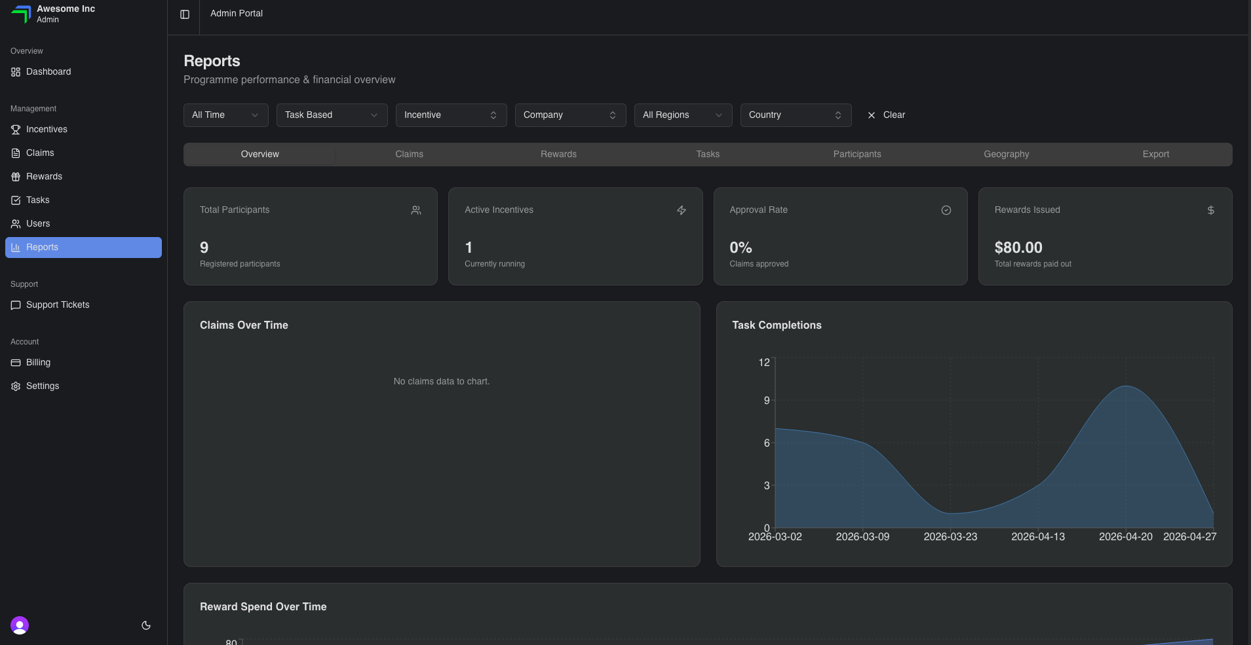Click the Rewards gift icon
Viewport: 1251px width, 645px height.
(16, 177)
